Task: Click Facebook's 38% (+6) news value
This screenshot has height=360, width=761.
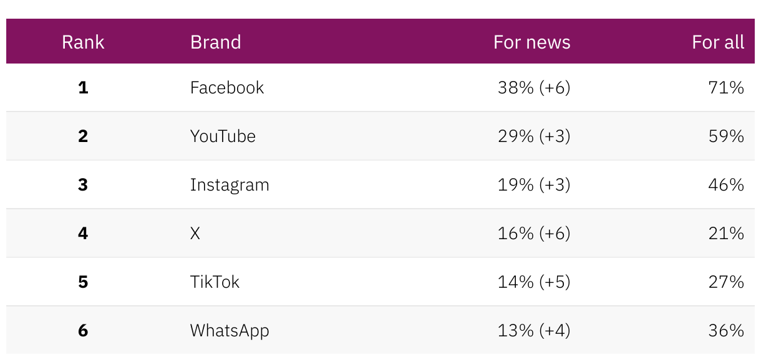Action: (534, 88)
